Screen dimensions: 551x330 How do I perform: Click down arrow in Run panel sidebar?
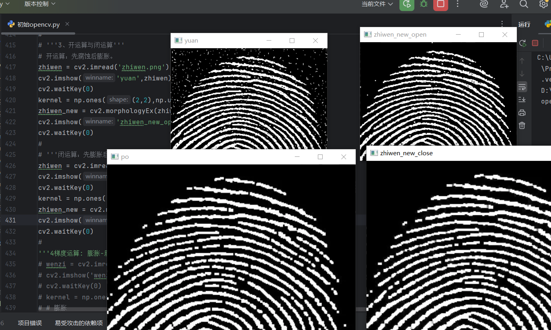tap(522, 74)
